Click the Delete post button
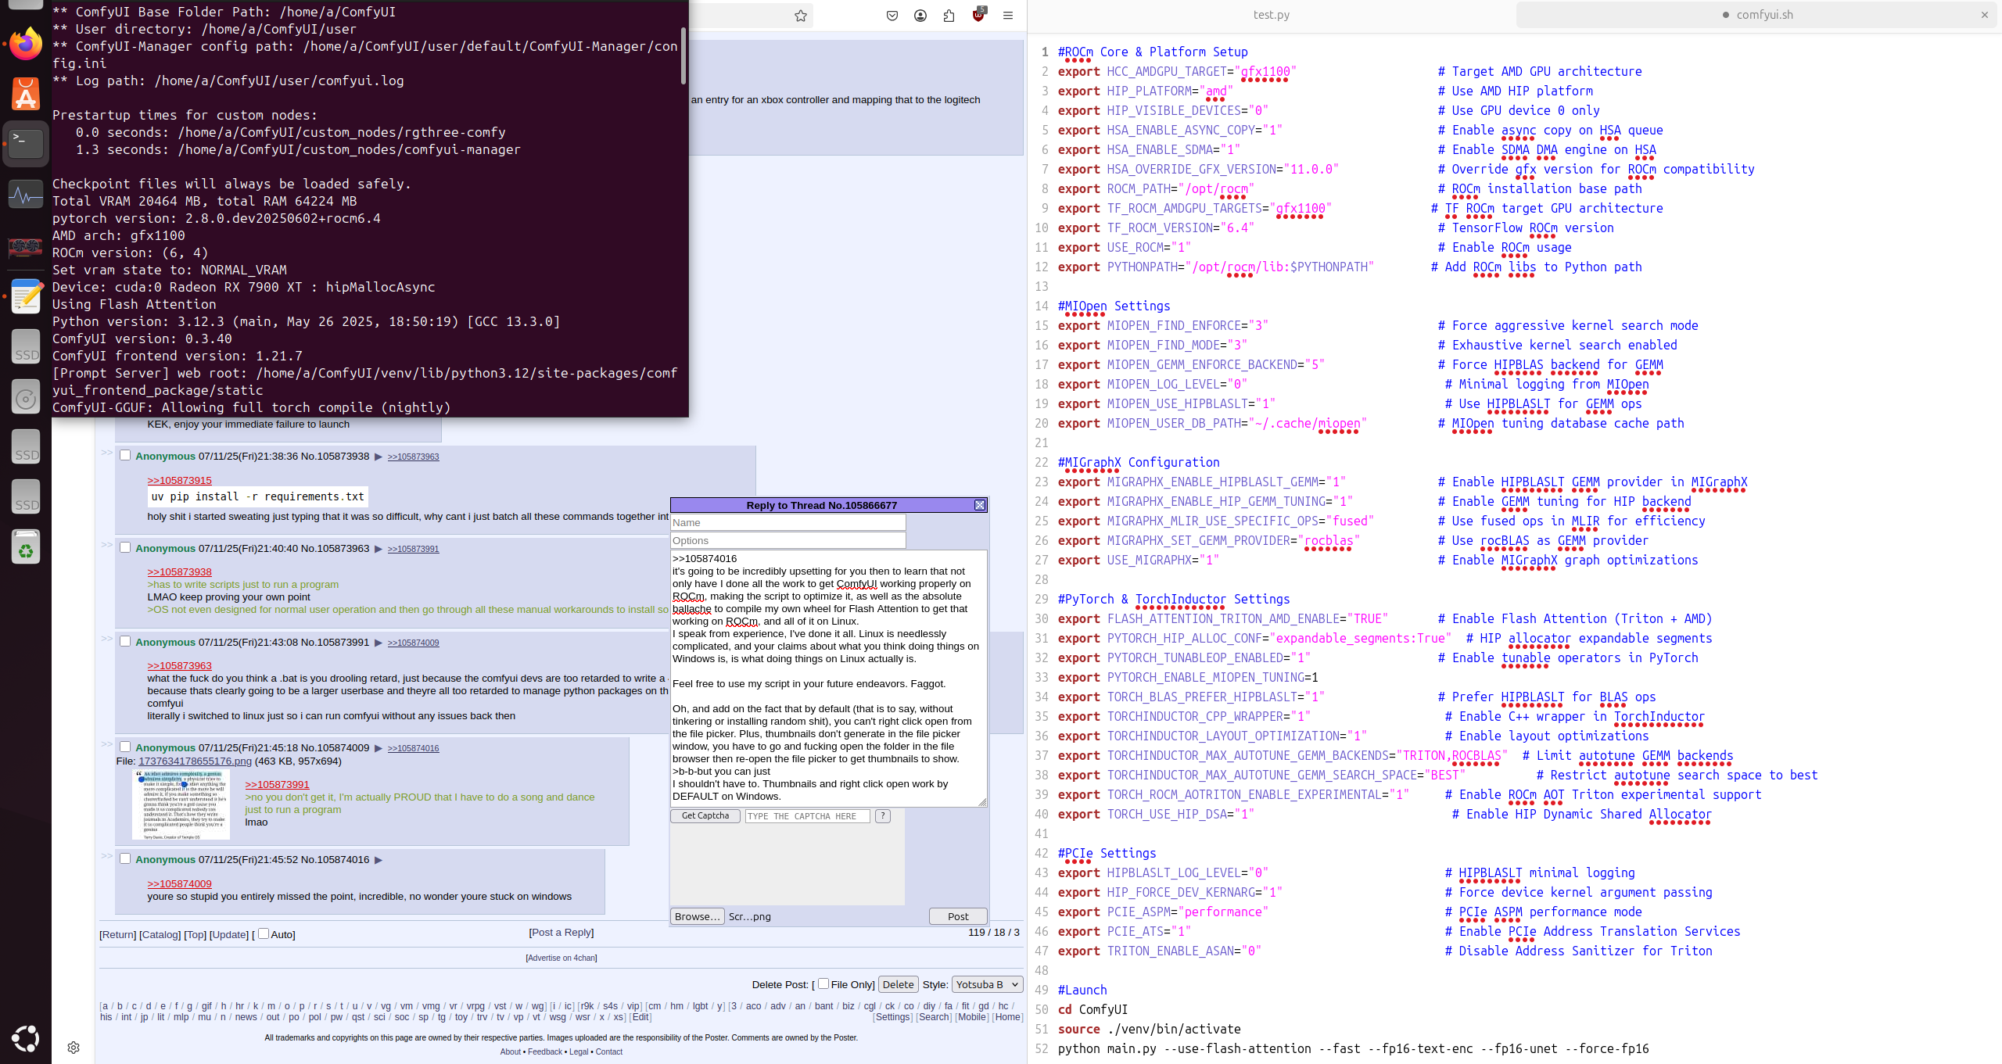2002x1064 pixels. point(898,984)
